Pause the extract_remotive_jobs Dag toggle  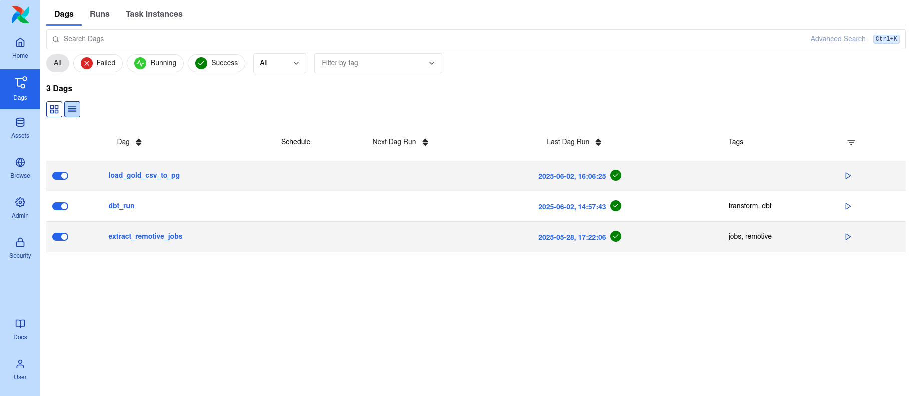pos(60,237)
